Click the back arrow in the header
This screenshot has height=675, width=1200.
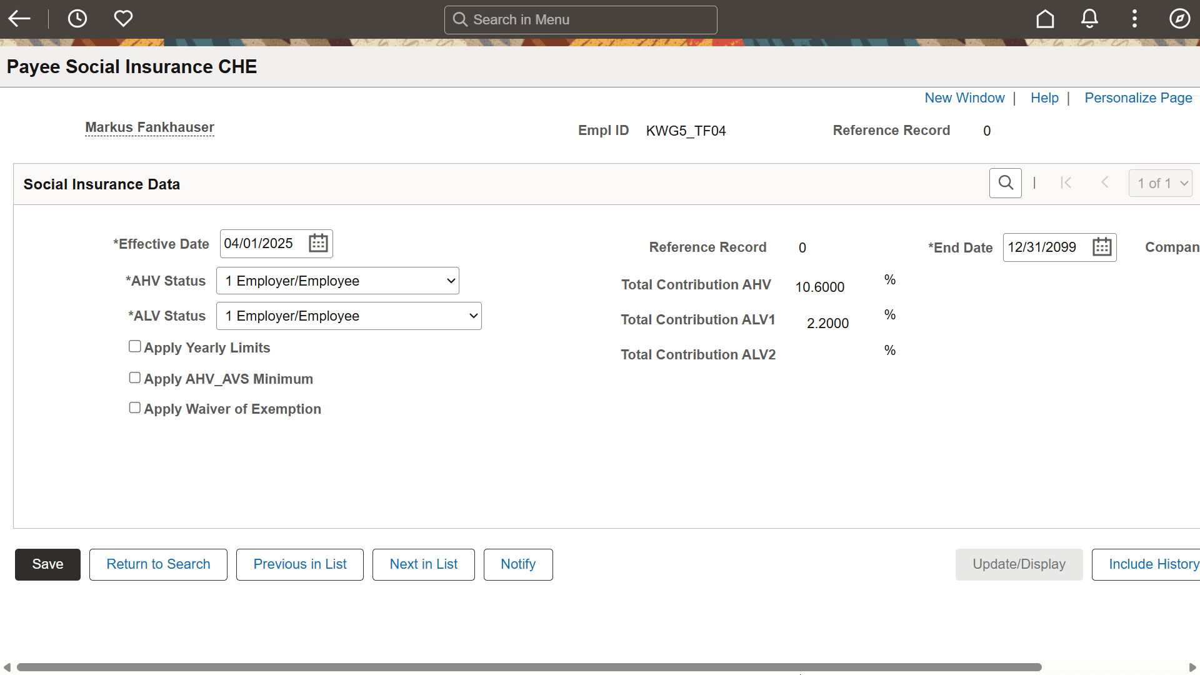19,18
